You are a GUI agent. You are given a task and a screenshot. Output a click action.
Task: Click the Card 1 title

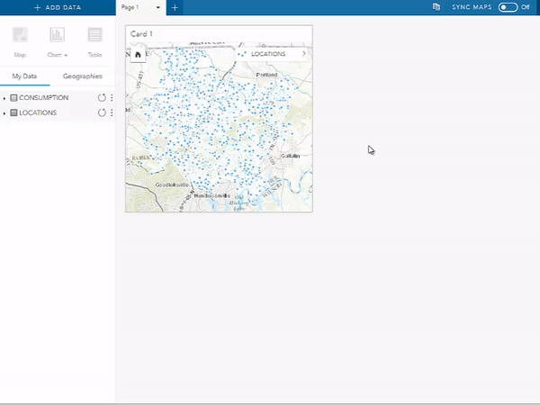click(141, 34)
